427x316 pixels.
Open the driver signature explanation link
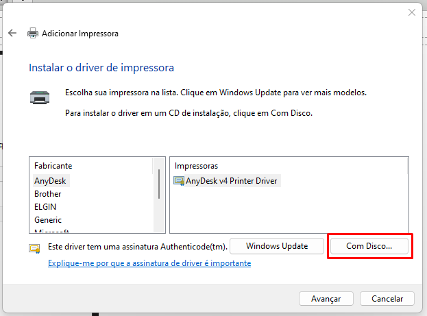(149, 263)
